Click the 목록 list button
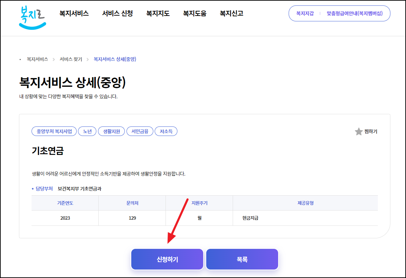This screenshot has width=406, height=278. coord(242,259)
